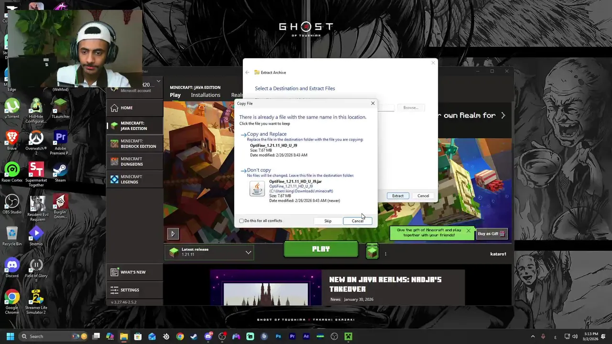Open Minecraft Launcher taskbar icon
Screen dimensions: 612x344
coord(349,336)
